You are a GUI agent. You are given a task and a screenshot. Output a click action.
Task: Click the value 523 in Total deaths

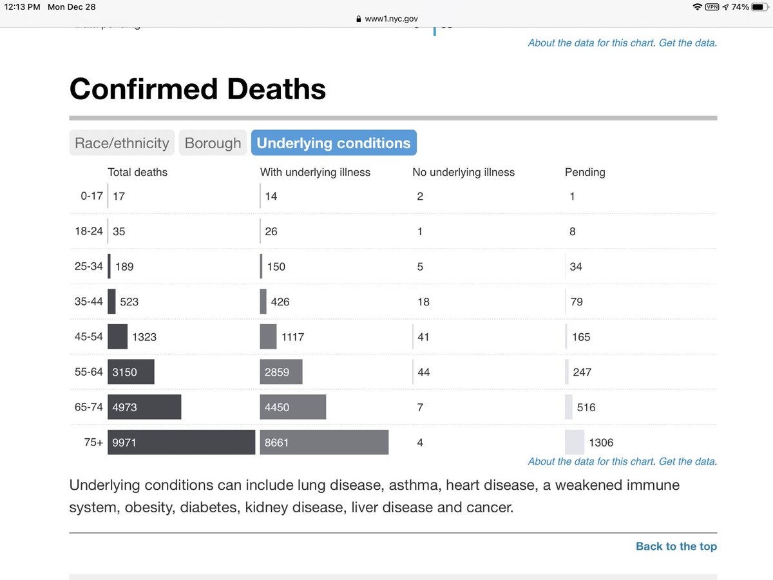point(129,302)
